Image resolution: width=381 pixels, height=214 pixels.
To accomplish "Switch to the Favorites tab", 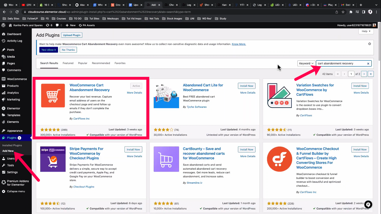I will [120, 63].
